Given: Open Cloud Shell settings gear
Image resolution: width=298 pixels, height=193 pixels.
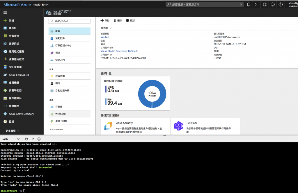Looking at the screenshot, I should click(39, 139).
